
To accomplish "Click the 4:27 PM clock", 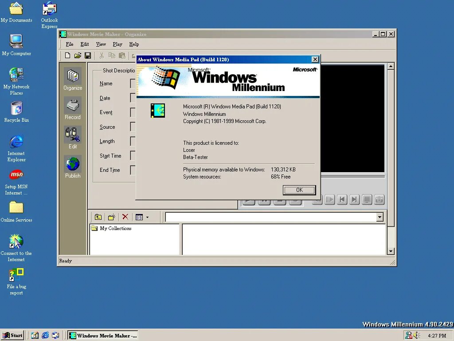I will point(437,336).
